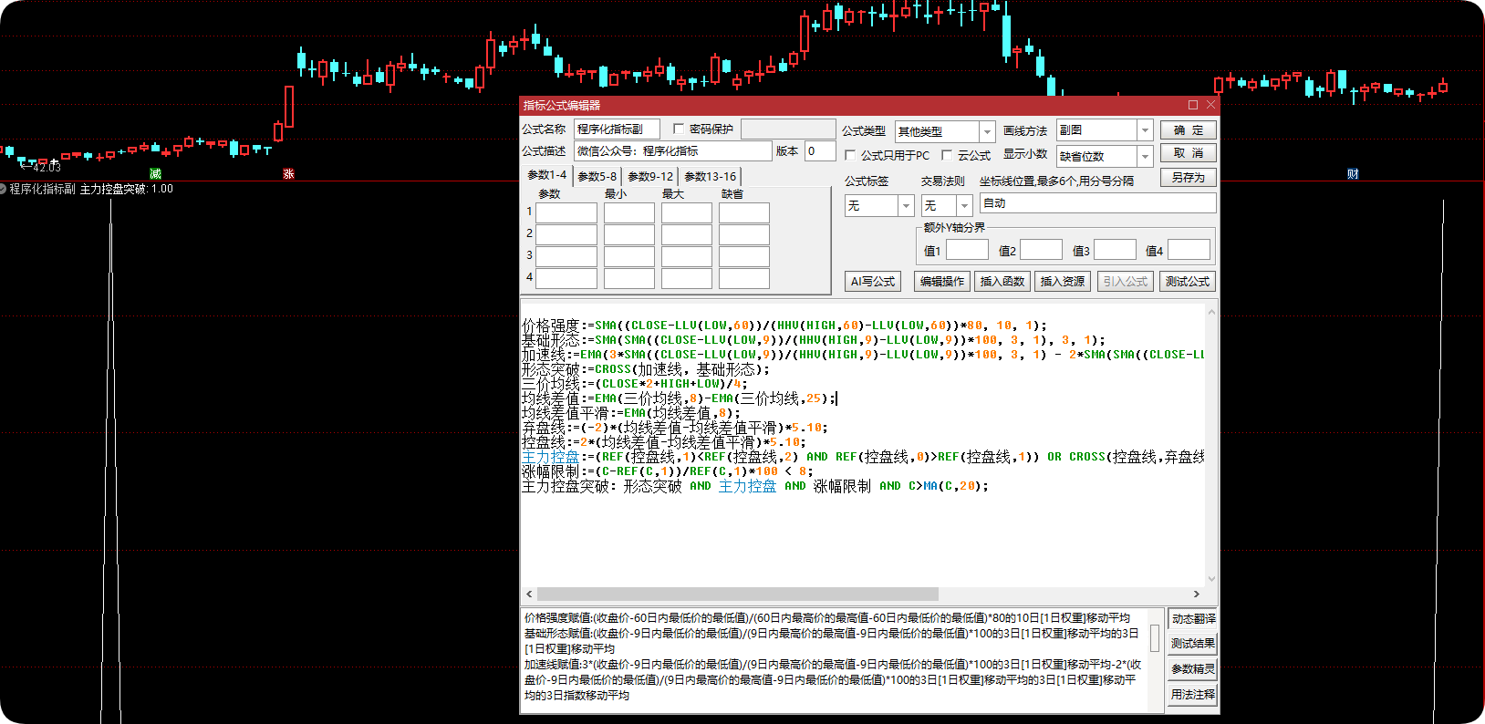Click the code editor's left scroll arrow
This screenshot has width=1485, height=724.
pyautogui.click(x=529, y=595)
